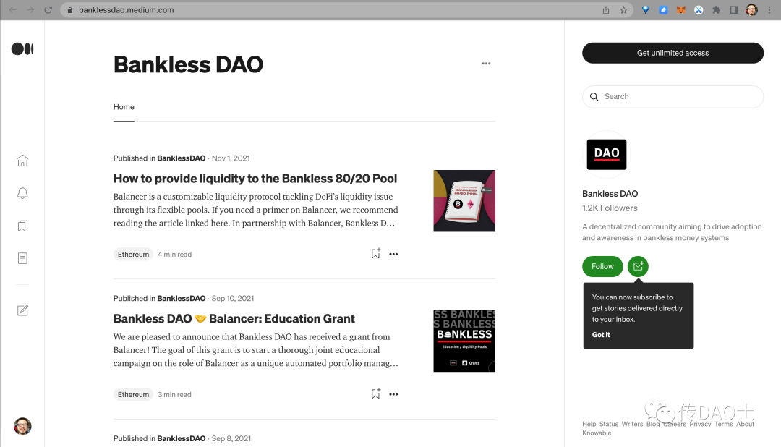Image resolution: width=781 pixels, height=447 pixels.
Task: Click About footer link
Action: (745, 424)
